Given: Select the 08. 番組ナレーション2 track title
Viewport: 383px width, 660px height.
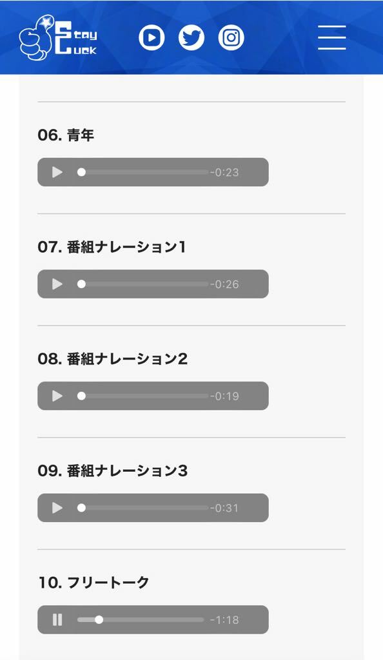Looking at the screenshot, I should pos(112,358).
